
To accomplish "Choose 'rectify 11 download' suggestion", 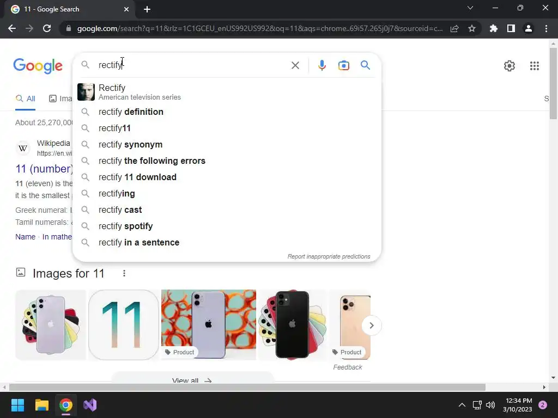I will coord(227,177).
